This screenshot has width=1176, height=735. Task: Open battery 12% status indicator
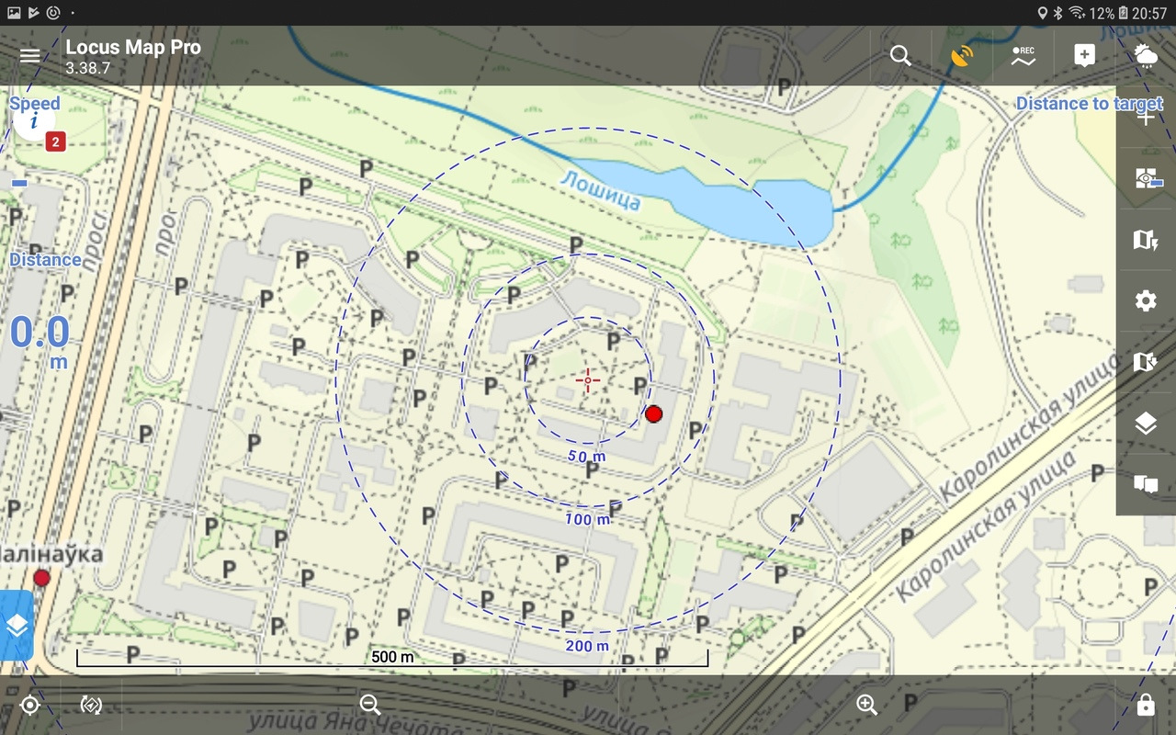point(1111,13)
